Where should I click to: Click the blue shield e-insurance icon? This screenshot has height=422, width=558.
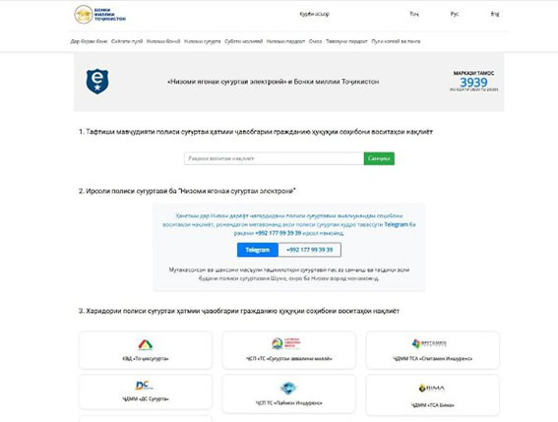point(97,82)
